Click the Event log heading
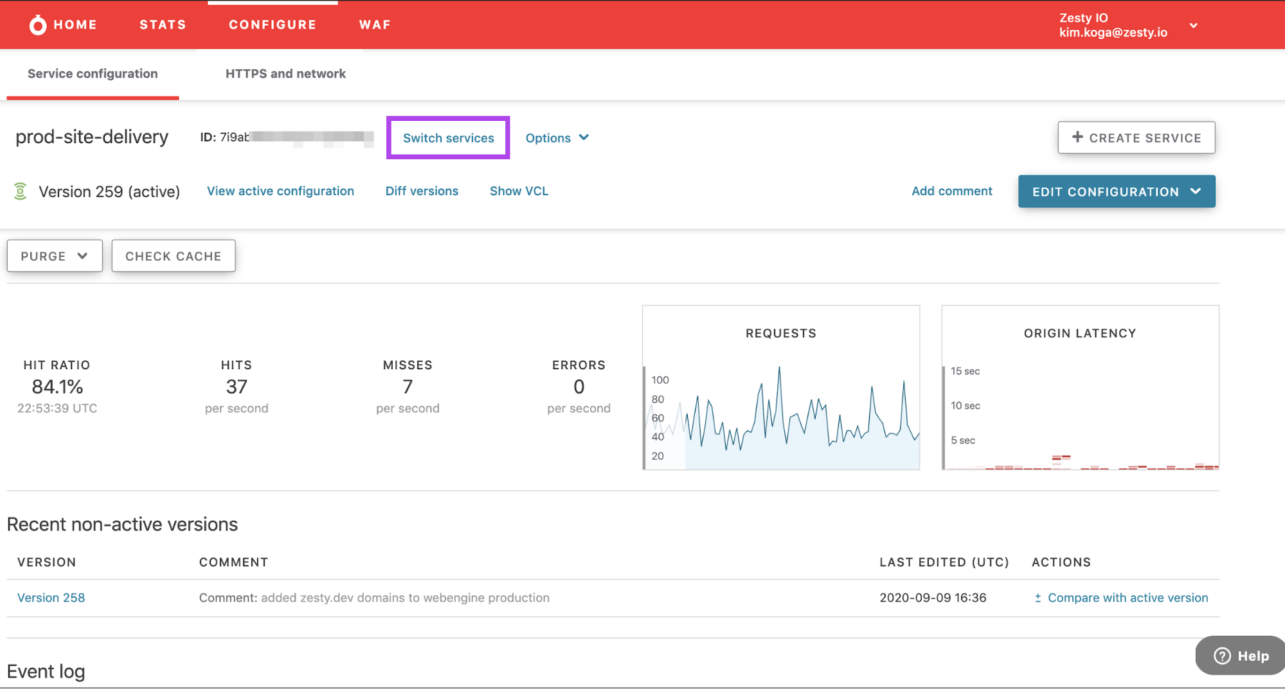Screen dimensions: 1285x689 click(46, 672)
